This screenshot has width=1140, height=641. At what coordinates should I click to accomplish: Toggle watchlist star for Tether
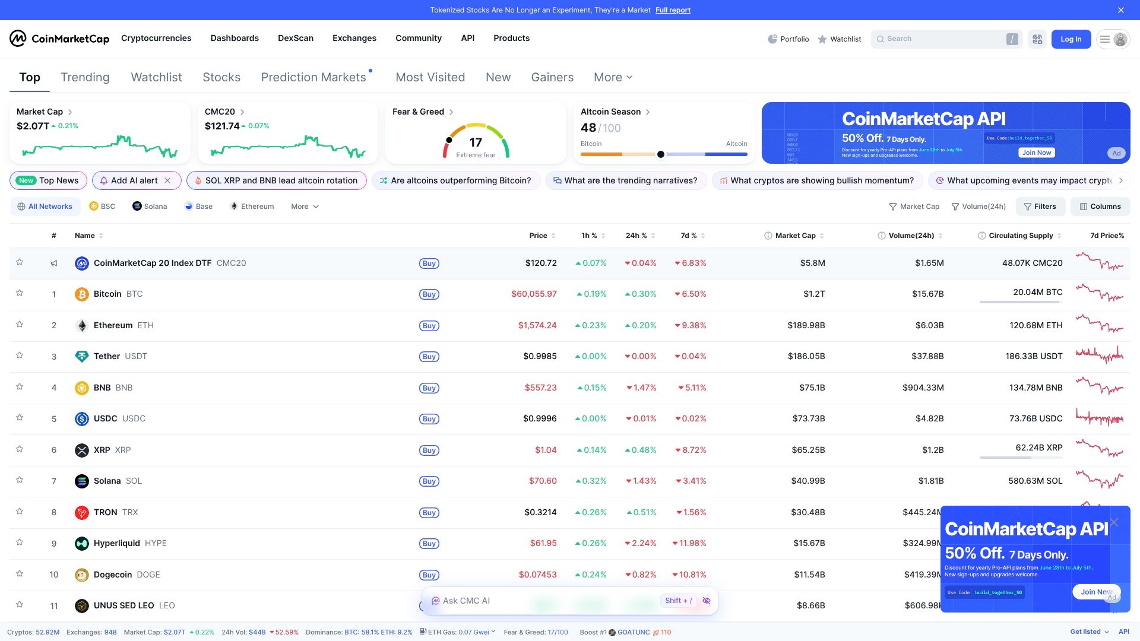(x=20, y=356)
